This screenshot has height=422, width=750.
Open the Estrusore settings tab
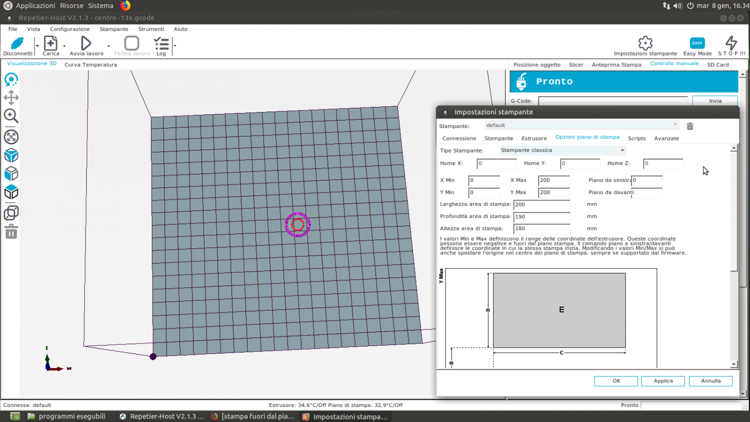tap(534, 138)
